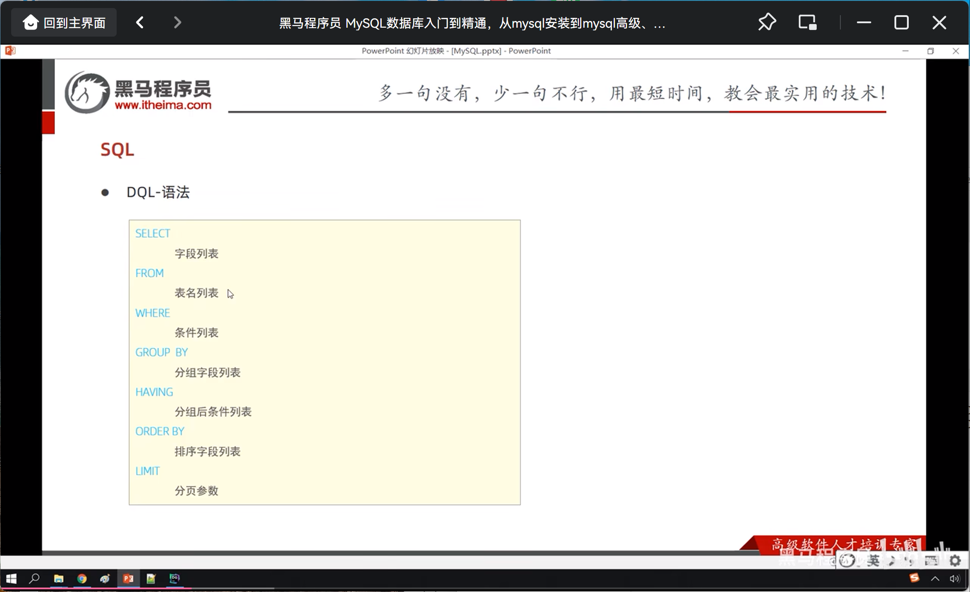The height and width of the screenshot is (592, 970).
Task: Toggle the soft keyboard in the IME bar
Action: (931, 561)
